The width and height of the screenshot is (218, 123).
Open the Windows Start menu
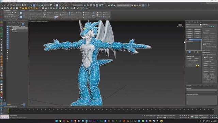click(x=57, y=121)
